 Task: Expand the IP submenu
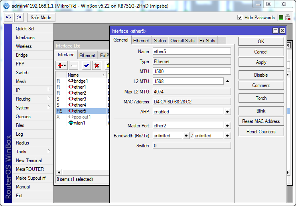(x=49, y=89)
